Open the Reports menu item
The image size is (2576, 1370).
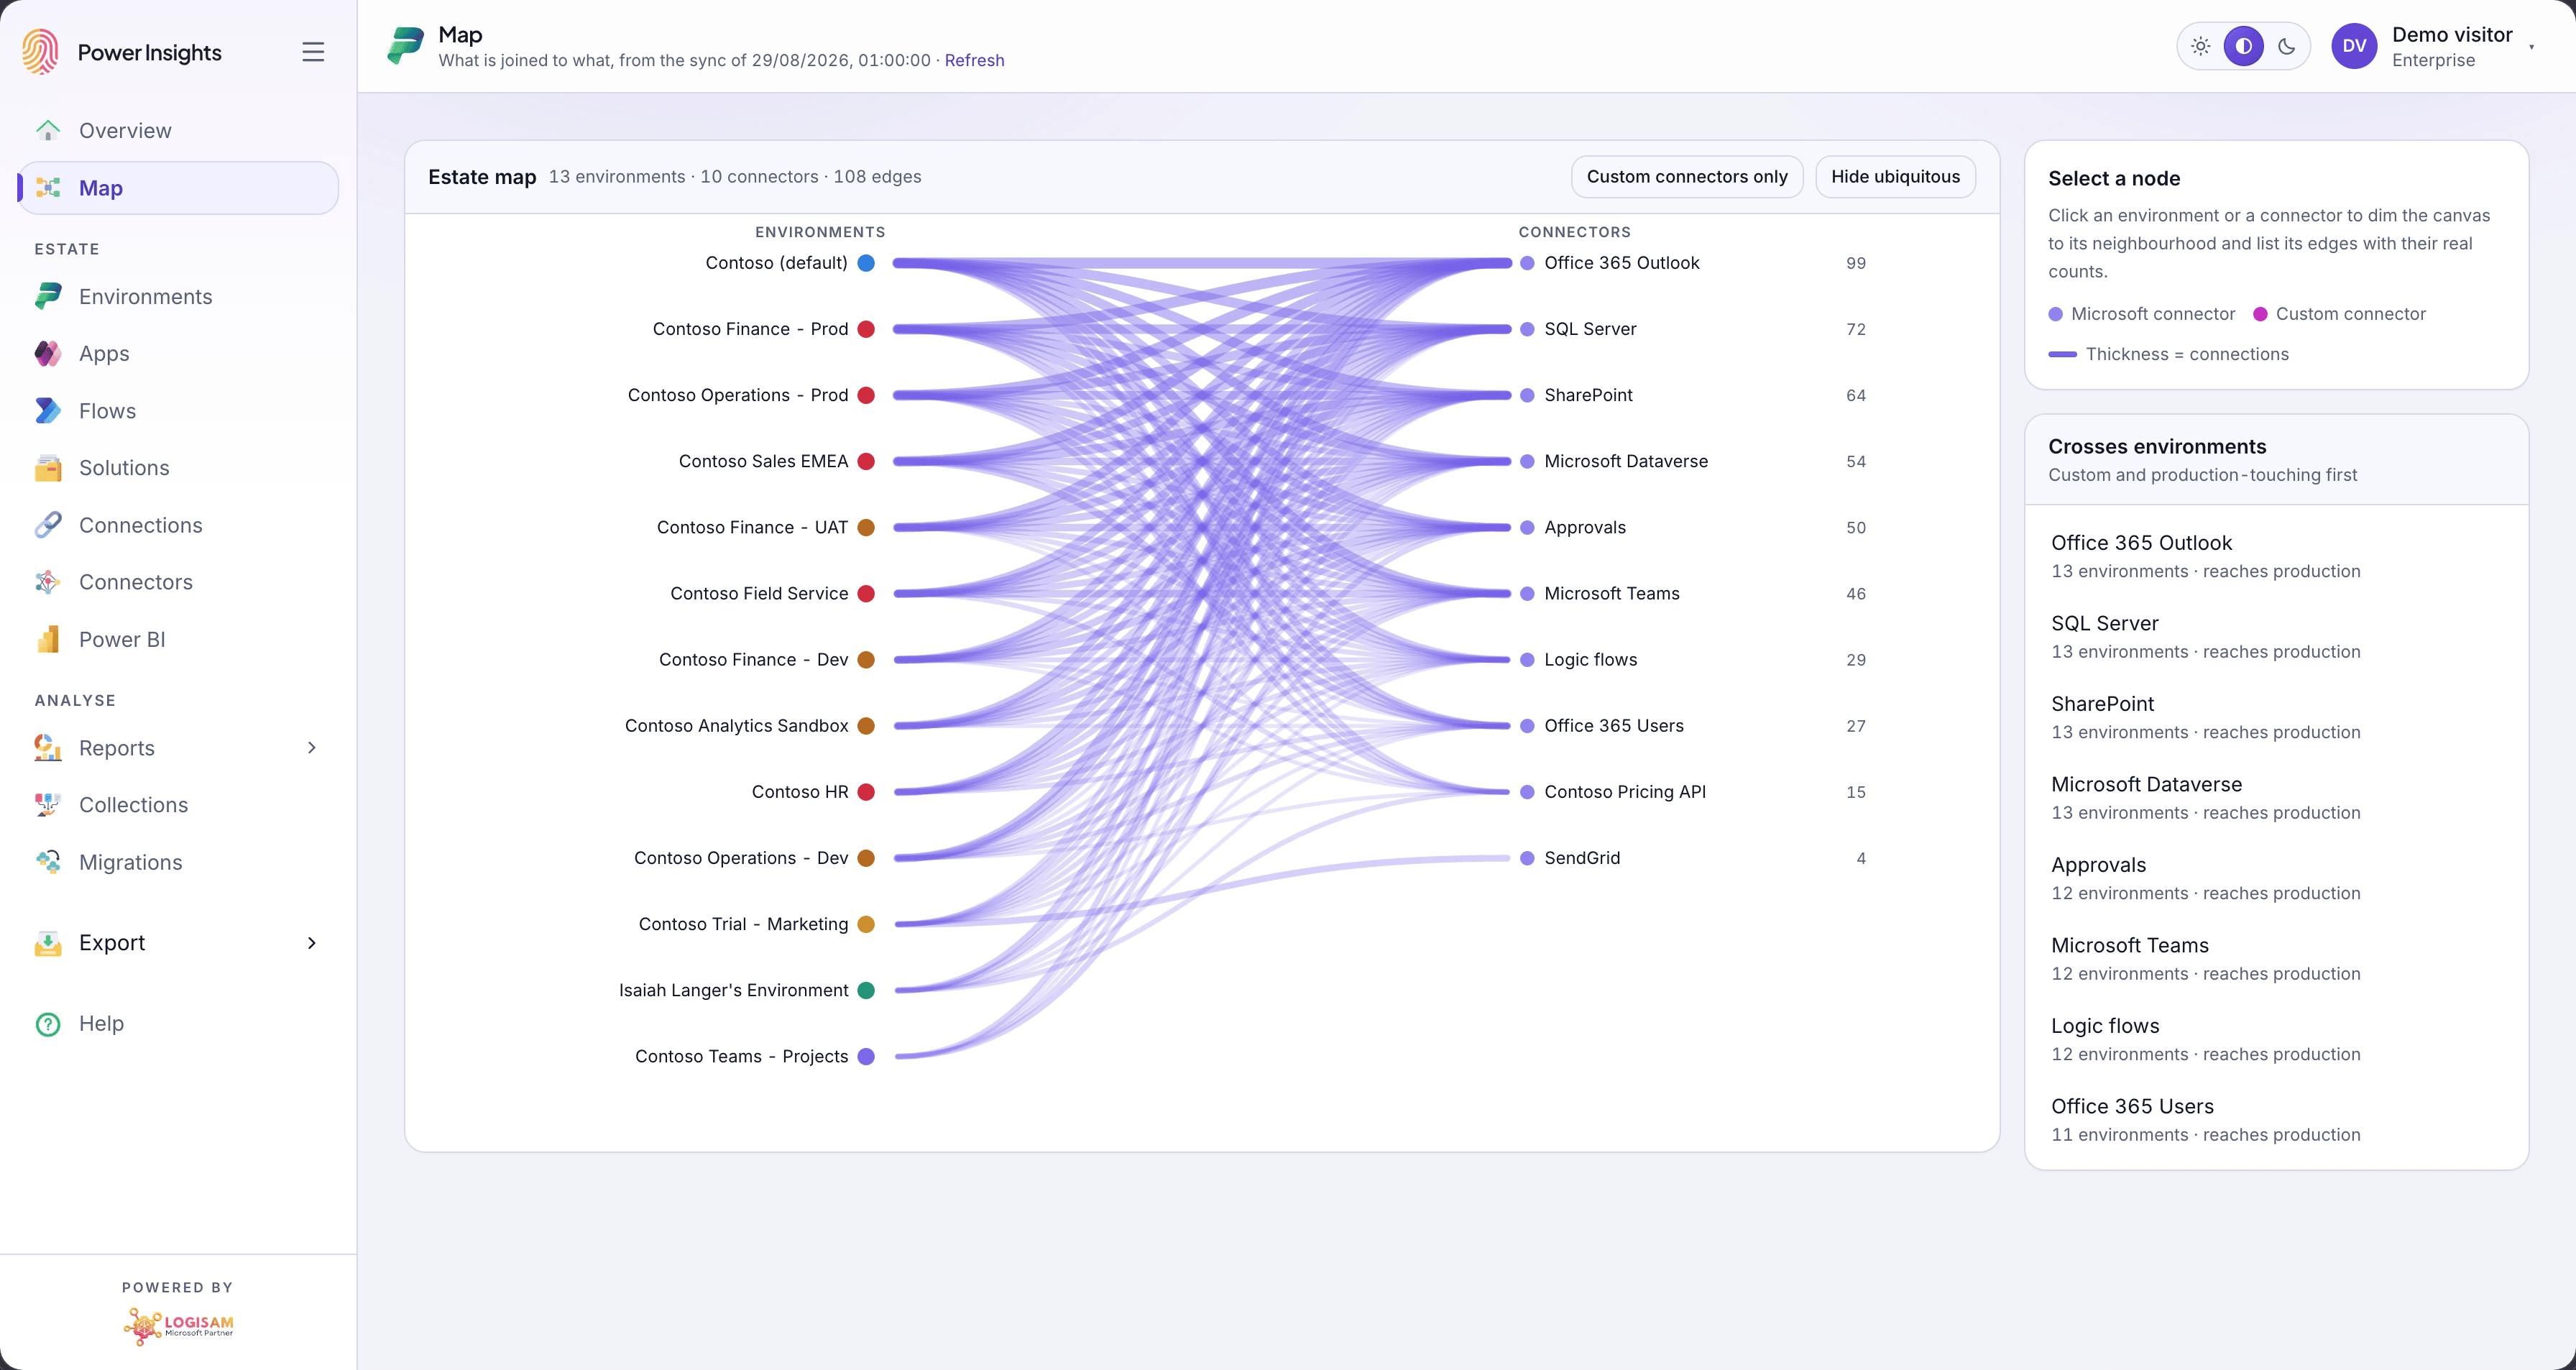[x=179, y=747]
